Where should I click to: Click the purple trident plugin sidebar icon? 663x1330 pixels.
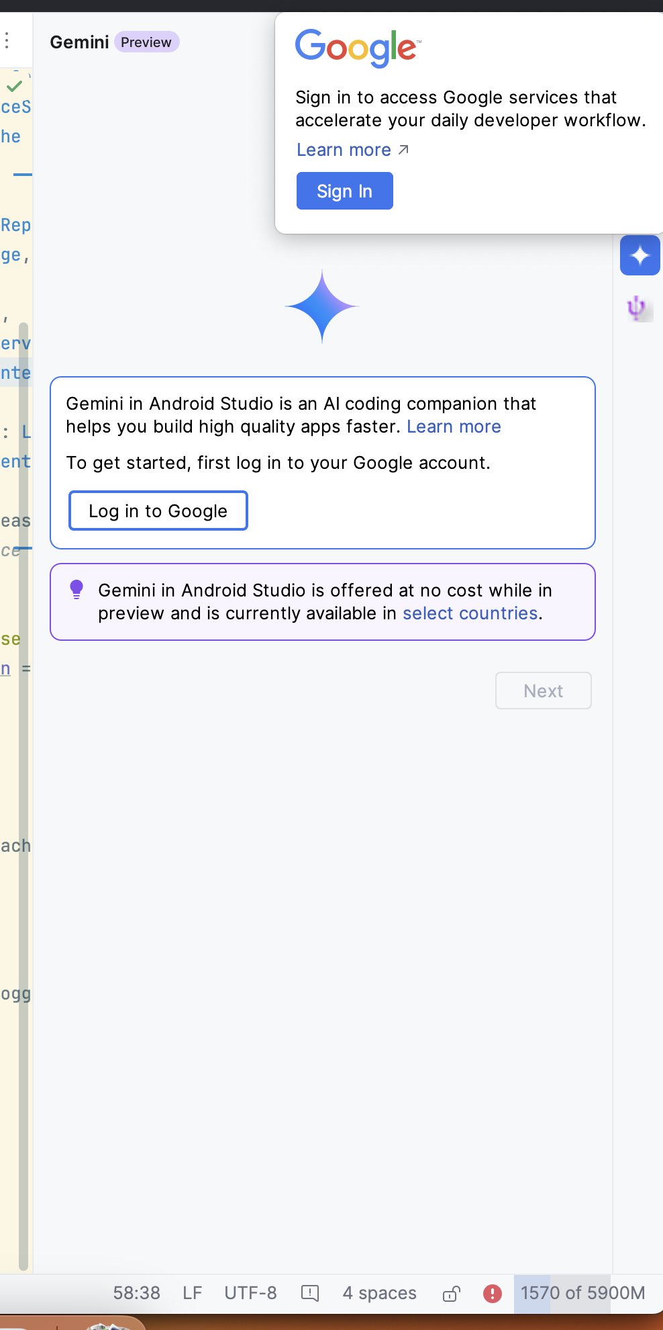coord(636,308)
